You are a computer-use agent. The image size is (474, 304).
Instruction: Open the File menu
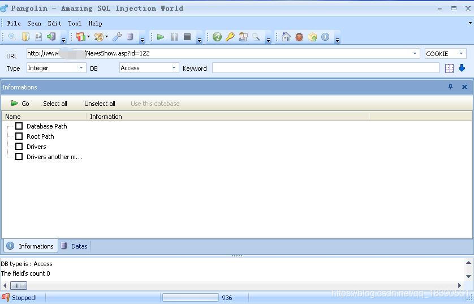tap(14, 23)
